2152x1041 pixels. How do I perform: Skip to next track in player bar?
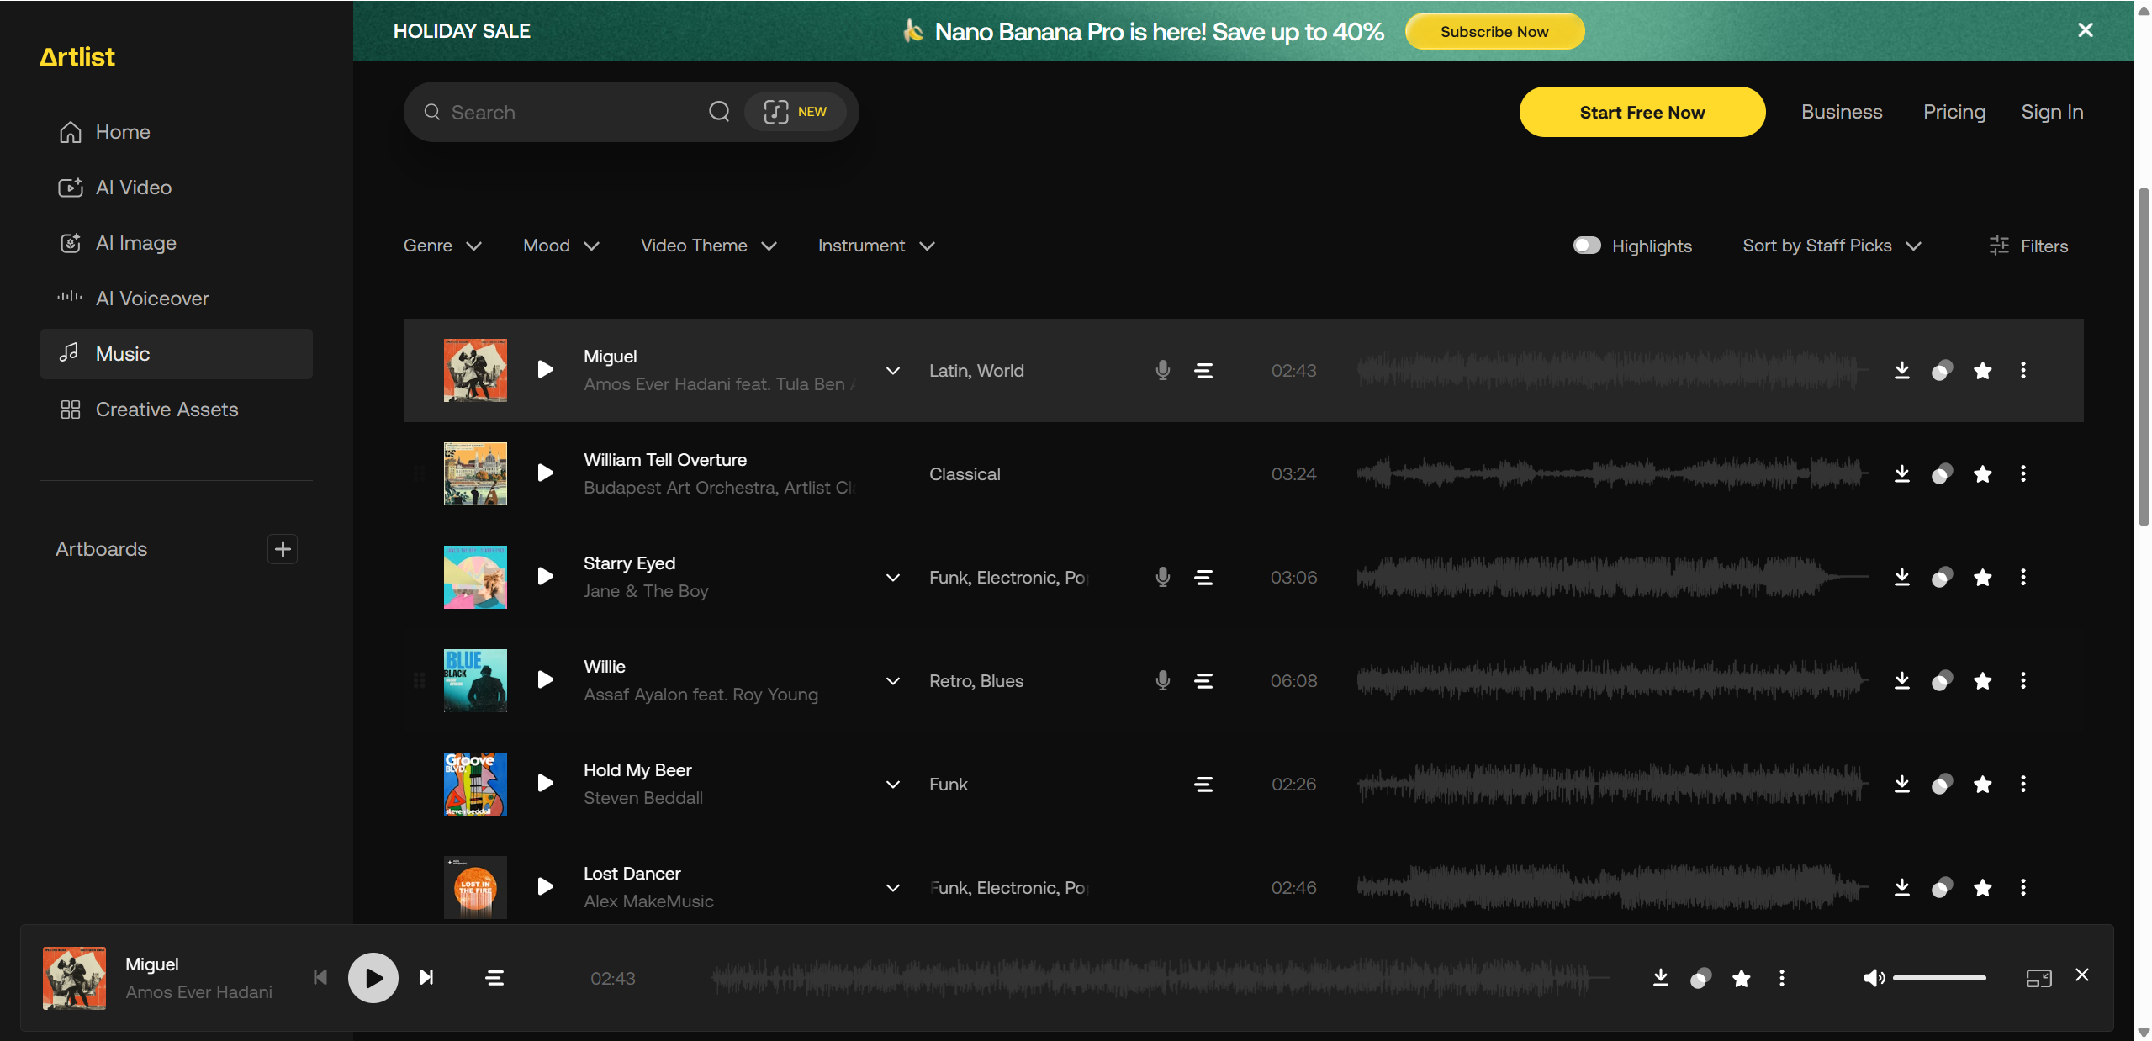pyautogui.click(x=426, y=977)
